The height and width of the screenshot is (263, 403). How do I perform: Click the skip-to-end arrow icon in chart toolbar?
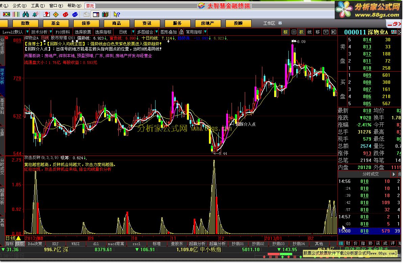point(334,32)
